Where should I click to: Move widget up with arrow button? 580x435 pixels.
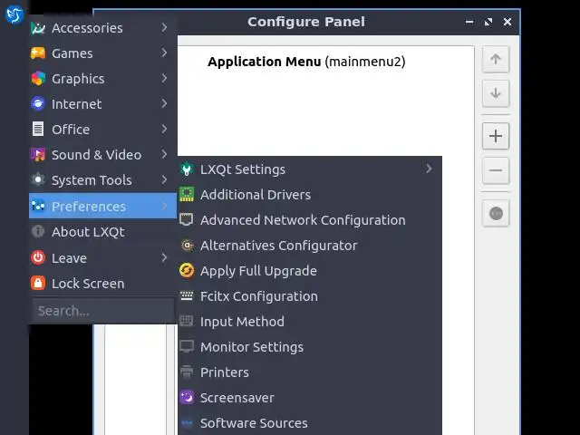(496, 60)
